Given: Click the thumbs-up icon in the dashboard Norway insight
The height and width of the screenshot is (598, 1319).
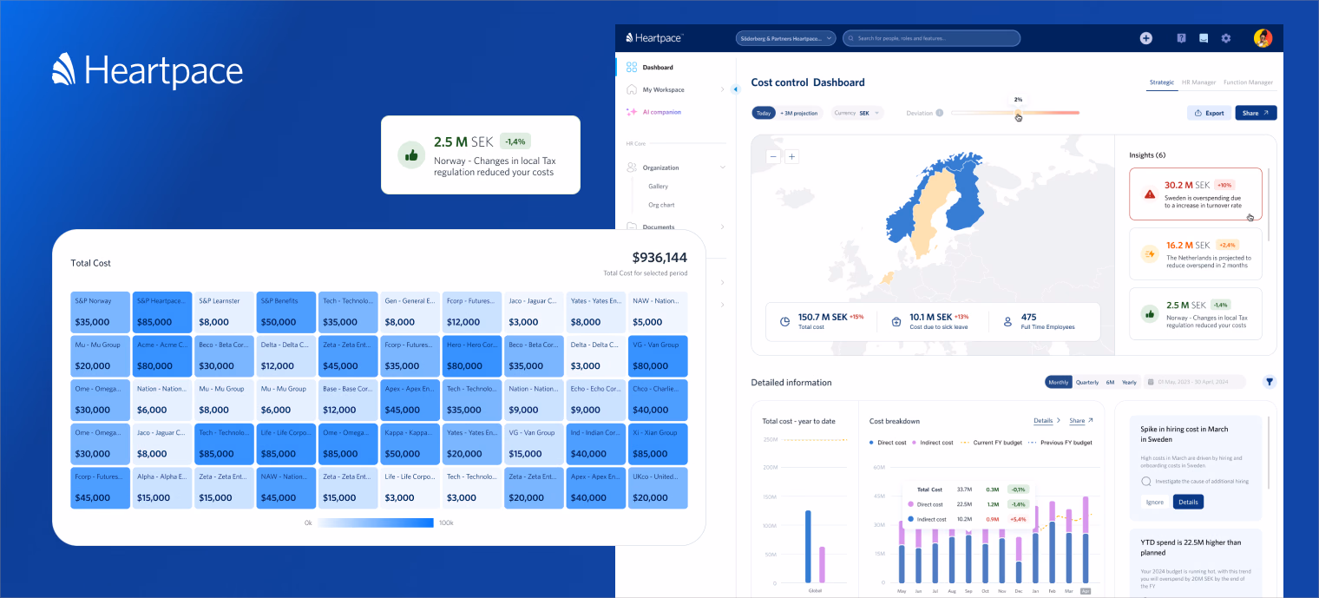Looking at the screenshot, I should [x=1150, y=314].
